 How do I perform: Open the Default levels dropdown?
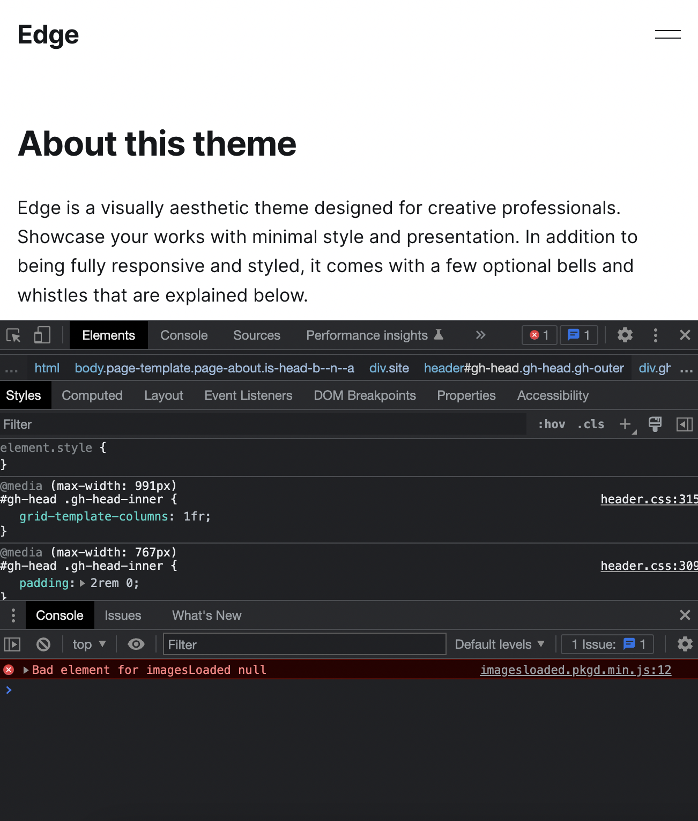pos(499,644)
